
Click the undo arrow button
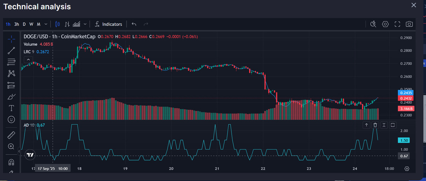tap(134, 24)
